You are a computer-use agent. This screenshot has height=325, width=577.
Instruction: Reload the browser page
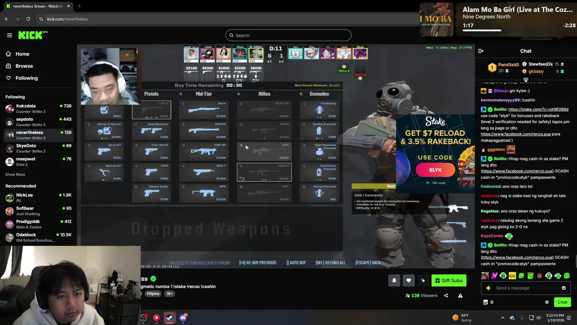[x=28, y=19]
